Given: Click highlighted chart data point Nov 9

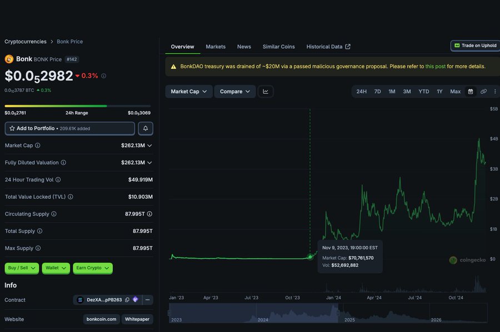Looking at the screenshot, I should pos(310,257).
